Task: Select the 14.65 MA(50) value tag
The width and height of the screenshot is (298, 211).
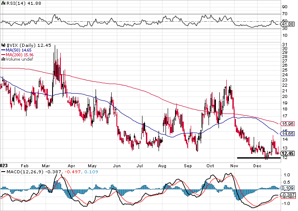Action: click(288, 133)
